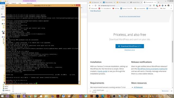174x98 pixels.
Task: Open Chrome extensions puzzle icon
Action: pyautogui.click(x=166, y=5)
